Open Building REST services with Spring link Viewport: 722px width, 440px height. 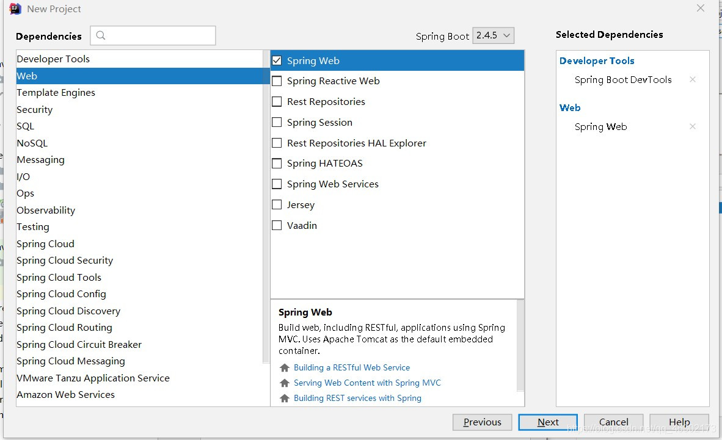357,398
